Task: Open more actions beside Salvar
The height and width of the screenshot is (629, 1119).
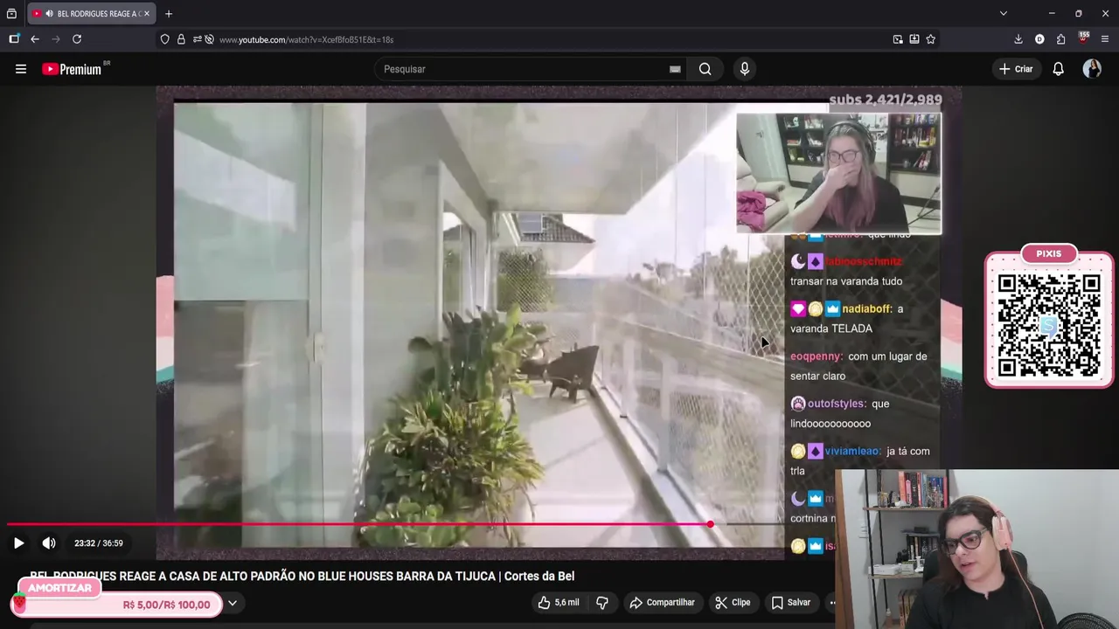Action: (x=831, y=602)
